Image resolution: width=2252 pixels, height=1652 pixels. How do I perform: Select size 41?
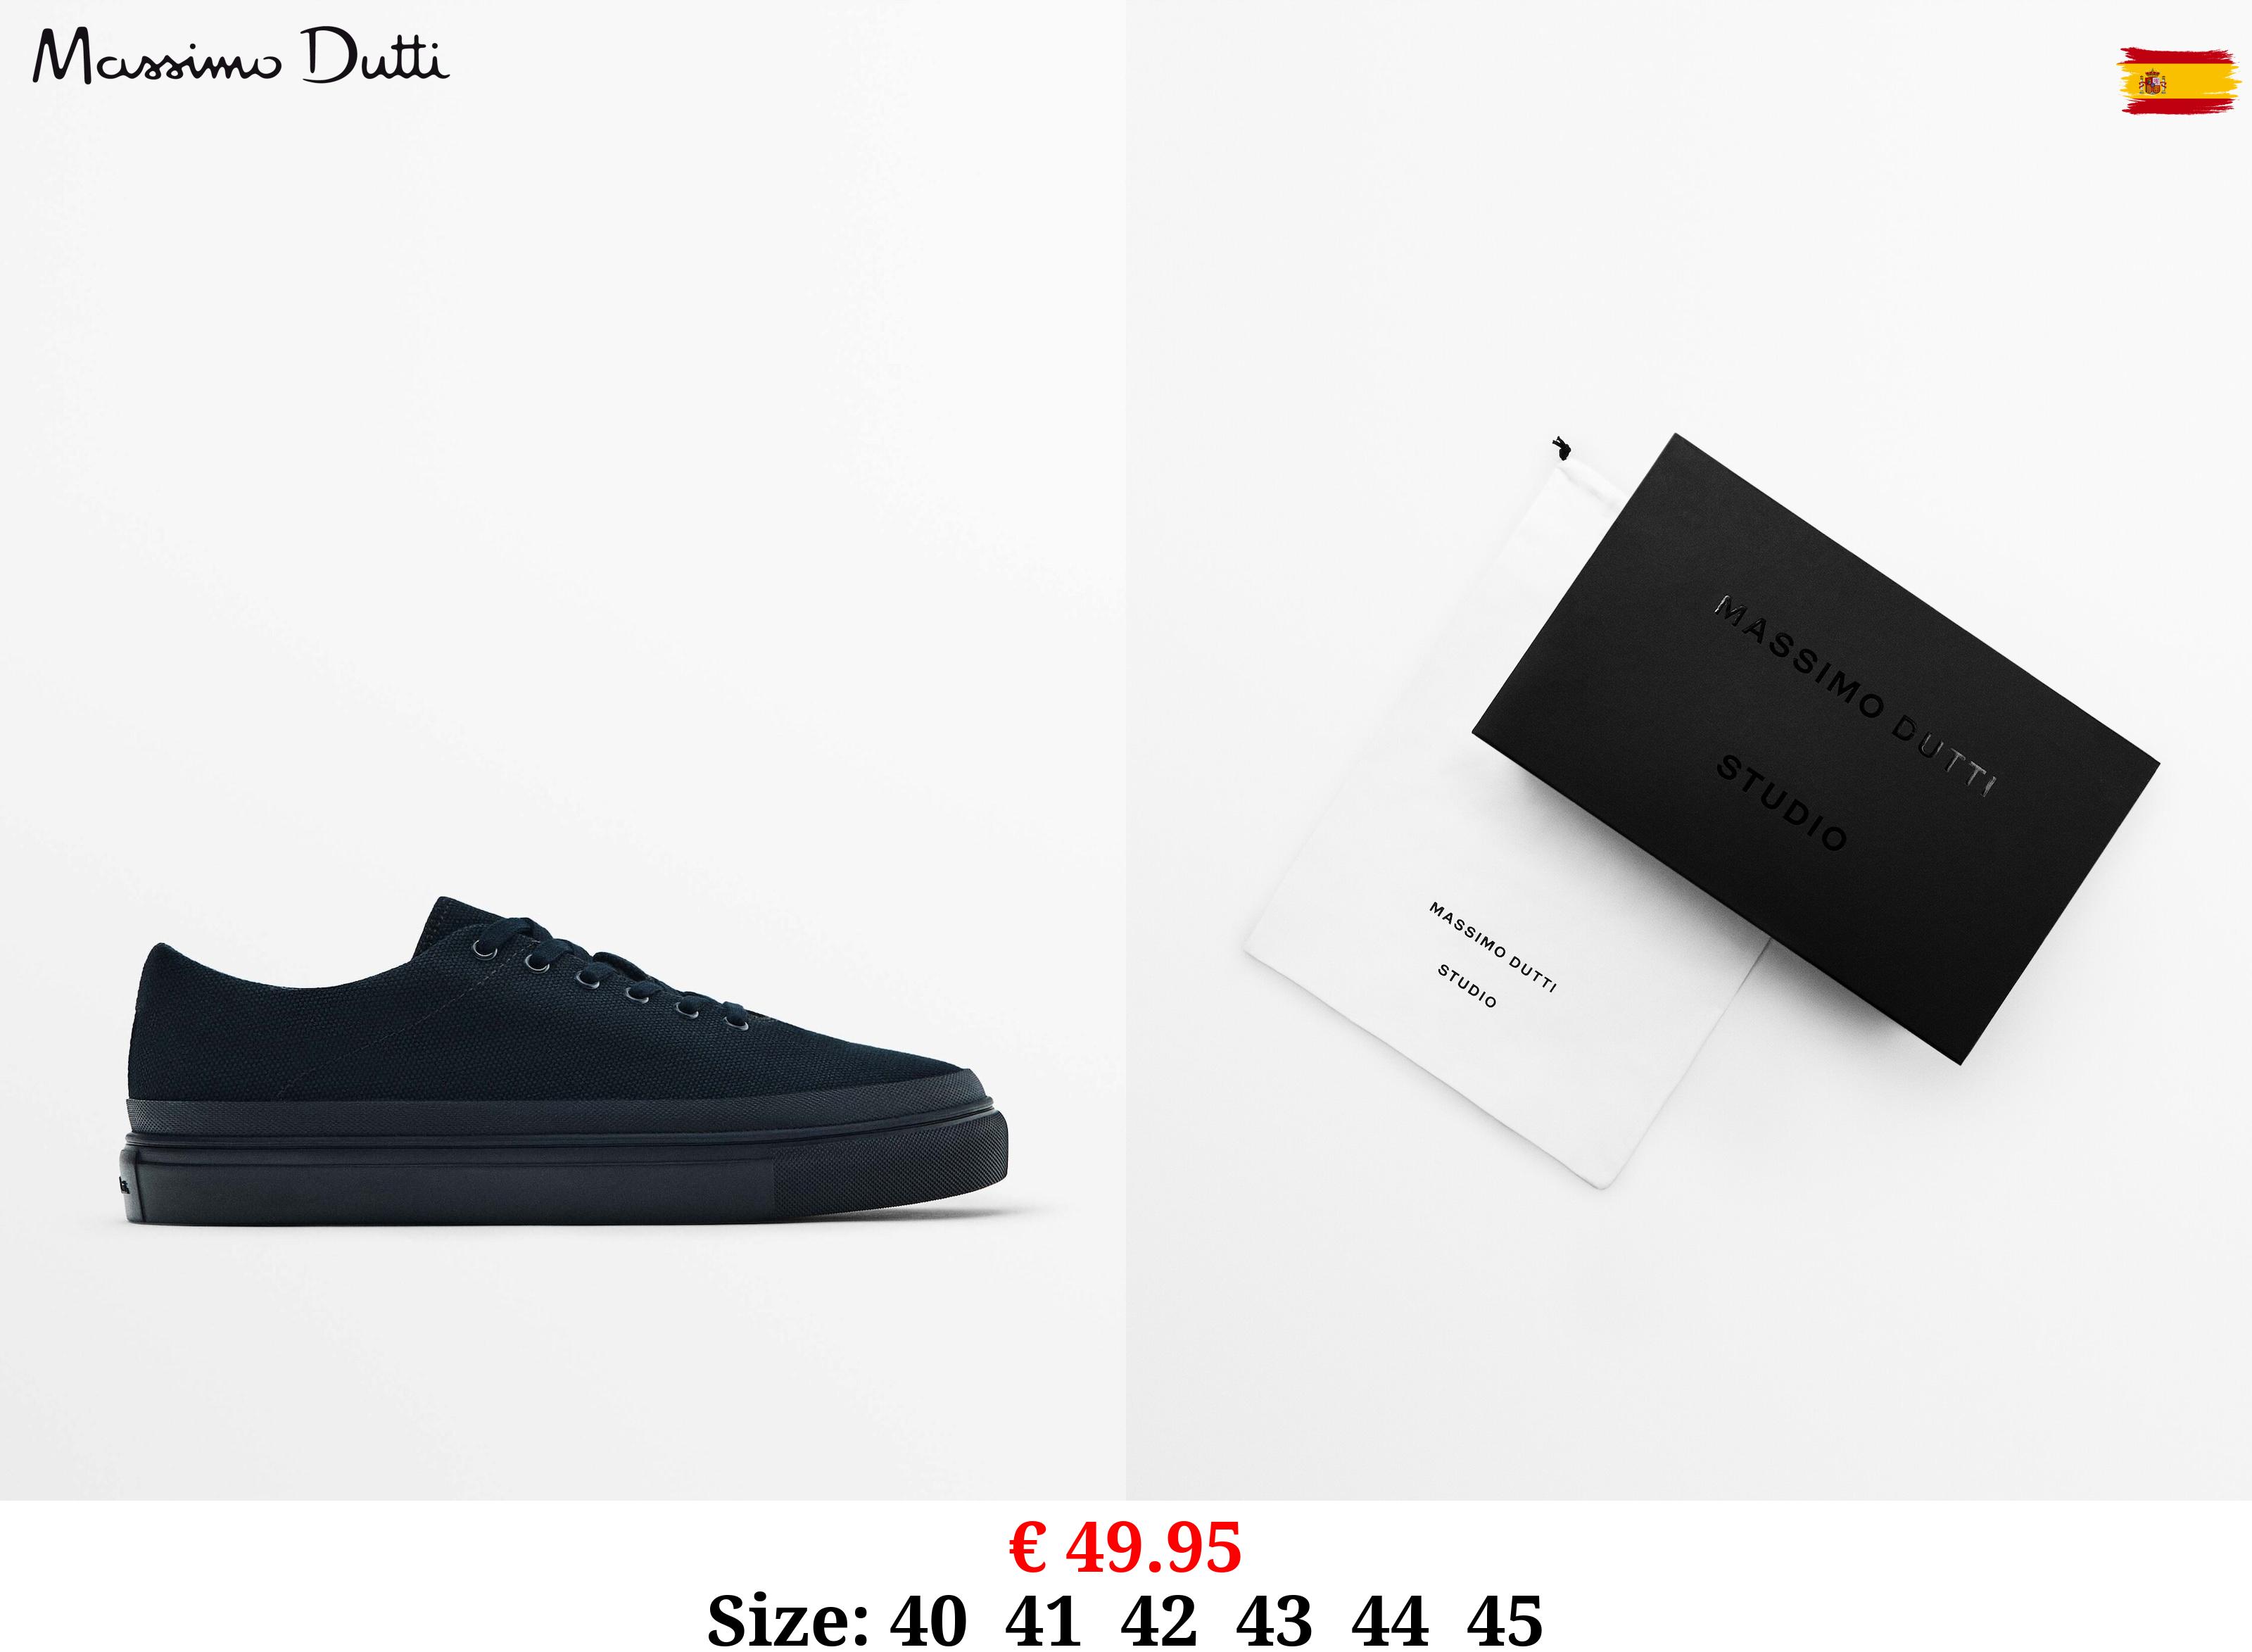tap(1044, 1619)
